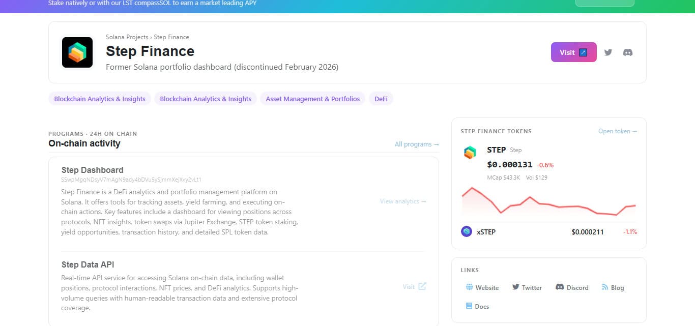Viewport: 695px width, 326px height.
Task: Click the Step Finance logo image
Action: pyautogui.click(x=77, y=52)
